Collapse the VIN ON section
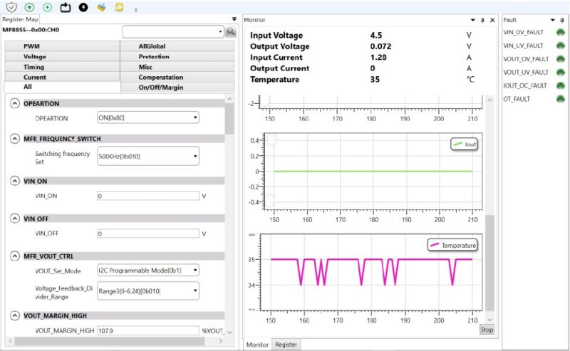The image size is (570, 351). (x=14, y=181)
